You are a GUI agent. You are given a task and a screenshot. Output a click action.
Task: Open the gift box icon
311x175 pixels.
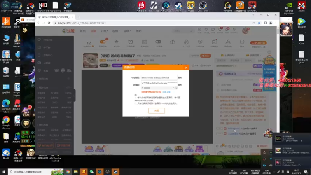tap(172, 42)
